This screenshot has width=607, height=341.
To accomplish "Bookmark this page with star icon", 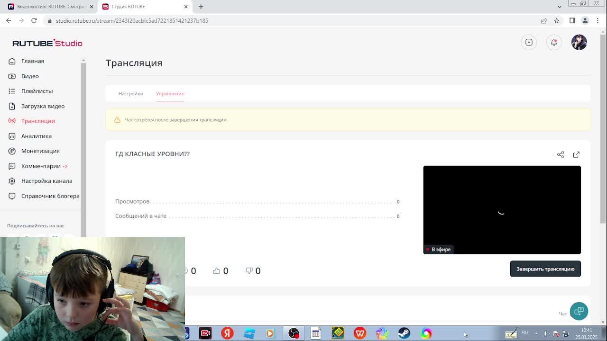I will (x=557, y=20).
